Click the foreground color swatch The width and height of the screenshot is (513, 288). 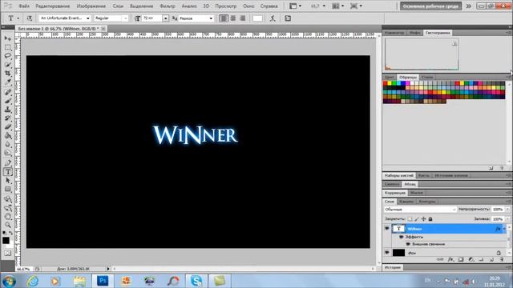click(x=6, y=240)
